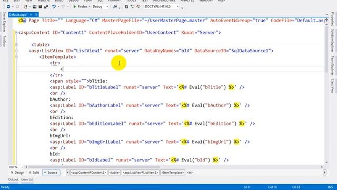Viewport: 337px width, 190px height.
Task: Click the bIdLabel code line
Action: (139, 160)
